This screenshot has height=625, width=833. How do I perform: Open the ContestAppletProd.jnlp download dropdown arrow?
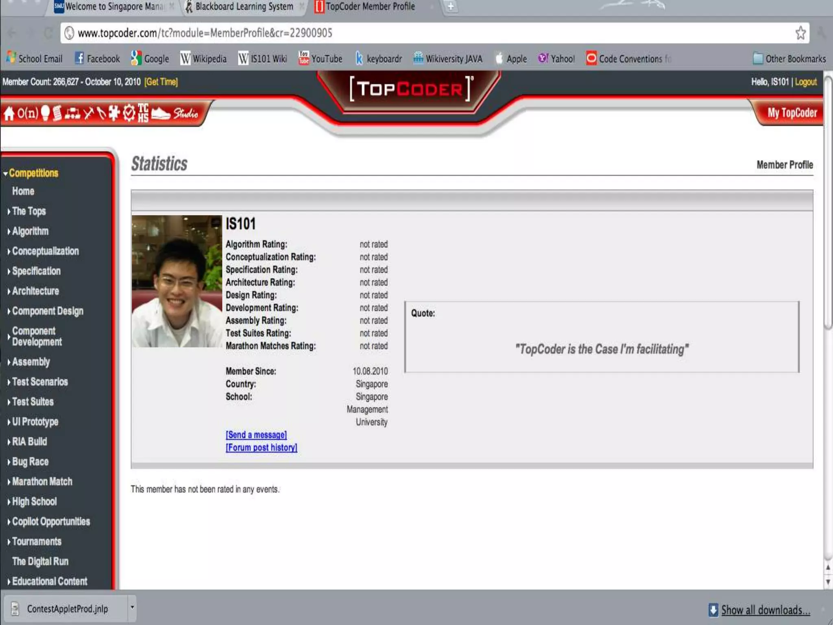click(132, 608)
